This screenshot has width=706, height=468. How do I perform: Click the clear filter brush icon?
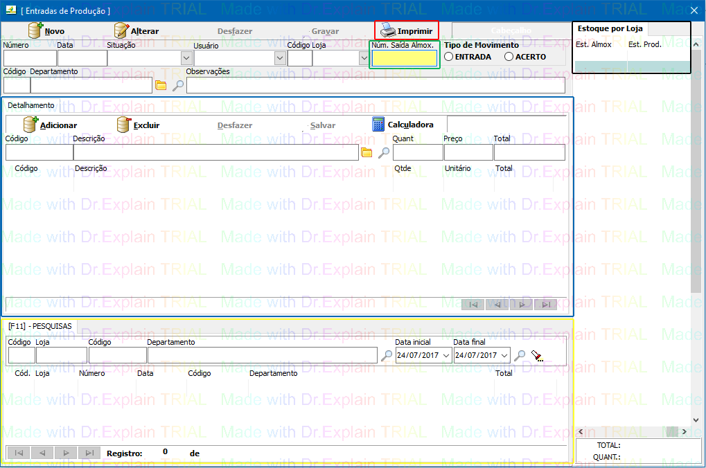pos(538,356)
